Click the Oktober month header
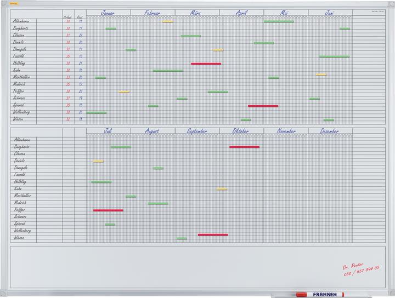This screenshot has height=298, width=395. pyautogui.click(x=241, y=131)
